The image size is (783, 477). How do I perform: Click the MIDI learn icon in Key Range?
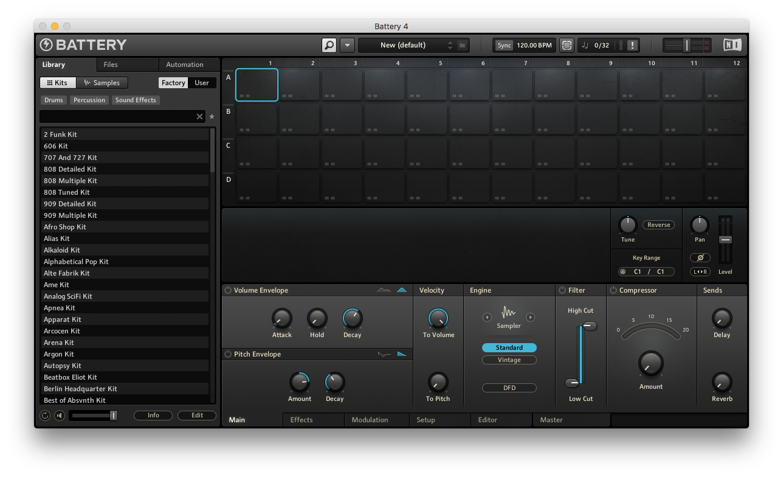tap(623, 272)
